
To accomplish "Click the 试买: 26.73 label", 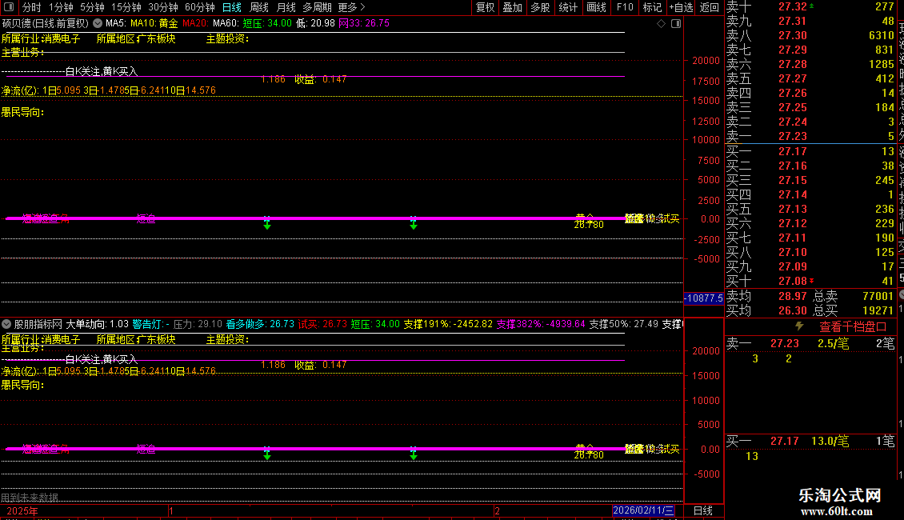I will tap(323, 324).
